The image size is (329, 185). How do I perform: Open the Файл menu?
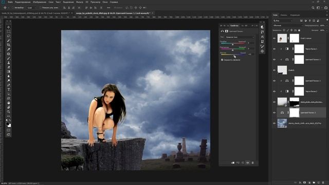coord(10,2)
